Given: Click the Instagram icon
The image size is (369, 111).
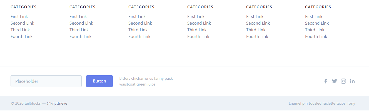Looking at the screenshot, I should [x=343, y=81].
